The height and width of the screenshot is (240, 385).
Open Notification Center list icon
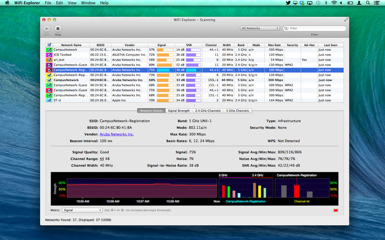click(x=376, y=3)
